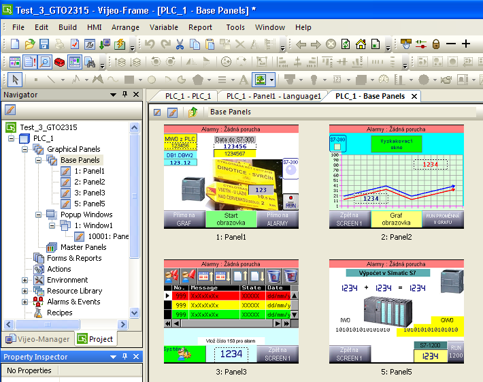
Task: Expand the Alarms & Events tree node
Action: pos(24,302)
